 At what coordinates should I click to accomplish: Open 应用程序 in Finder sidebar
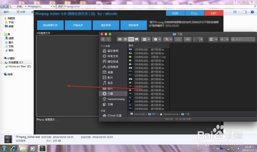(x=113, y=67)
